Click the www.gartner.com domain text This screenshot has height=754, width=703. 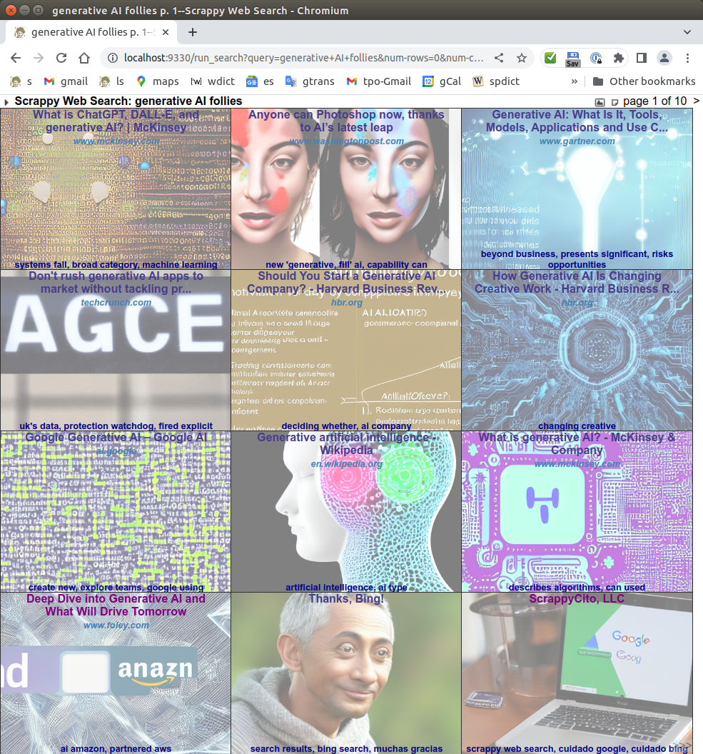(577, 141)
